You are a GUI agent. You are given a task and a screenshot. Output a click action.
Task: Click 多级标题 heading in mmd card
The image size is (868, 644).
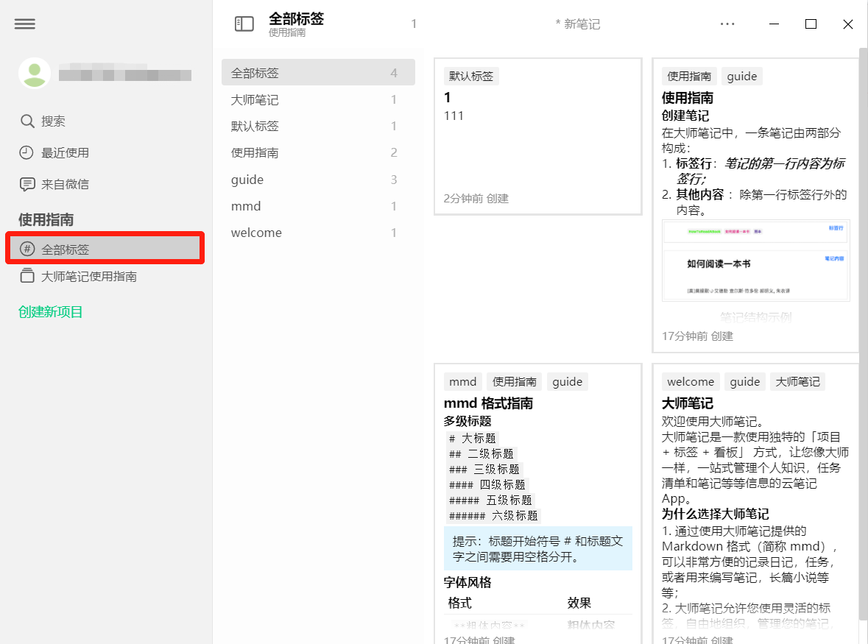click(467, 421)
